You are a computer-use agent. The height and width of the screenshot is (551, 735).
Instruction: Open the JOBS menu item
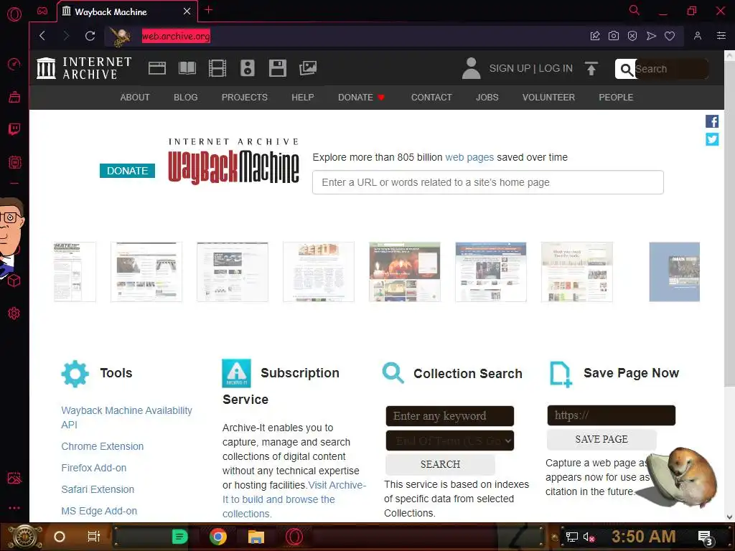click(487, 98)
